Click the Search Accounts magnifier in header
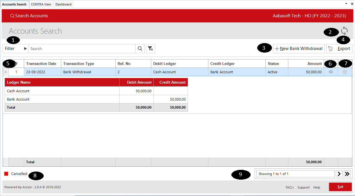Screen dimensions: 355x196 (12, 16)
